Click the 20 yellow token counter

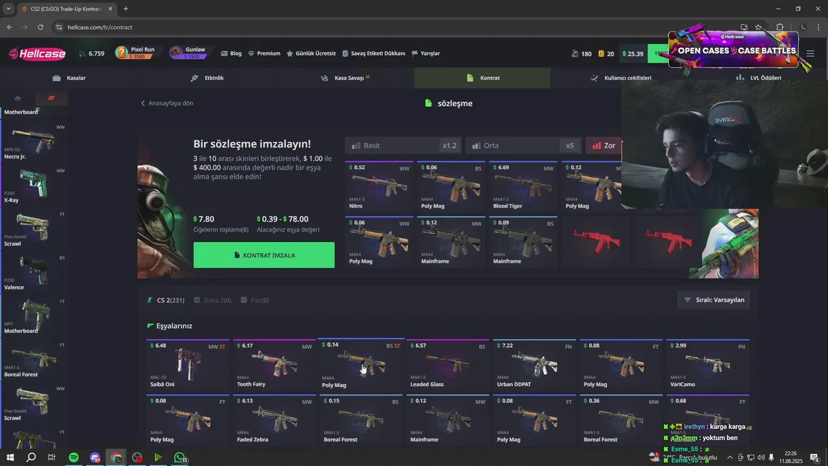[x=606, y=54]
